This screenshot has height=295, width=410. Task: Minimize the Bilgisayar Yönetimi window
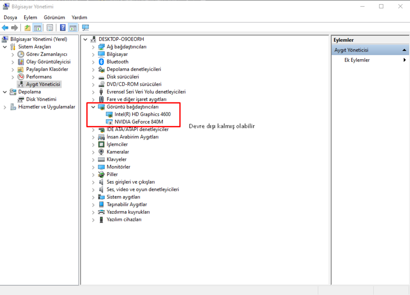[363, 6]
